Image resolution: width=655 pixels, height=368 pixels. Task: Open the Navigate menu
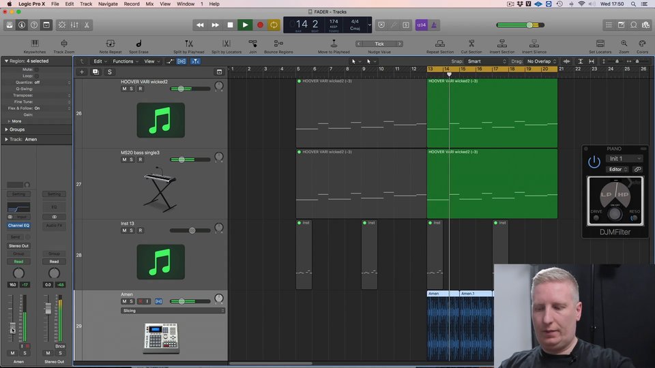click(x=108, y=4)
